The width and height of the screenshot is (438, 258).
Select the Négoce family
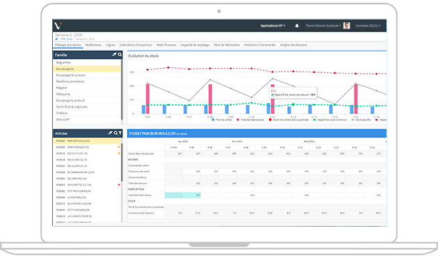(87, 88)
